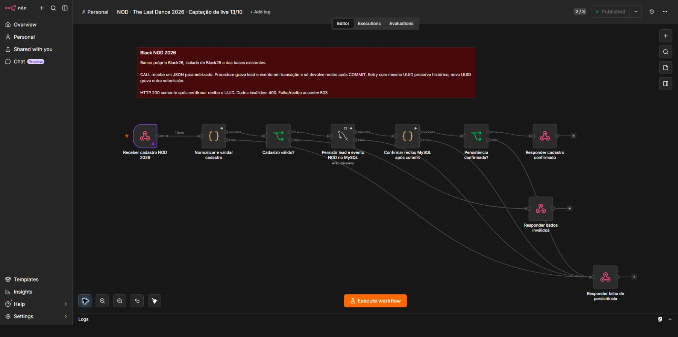Select the Persistência confirmada? IF node
This screenshot has height=337, width=678.
pos(476,136)
